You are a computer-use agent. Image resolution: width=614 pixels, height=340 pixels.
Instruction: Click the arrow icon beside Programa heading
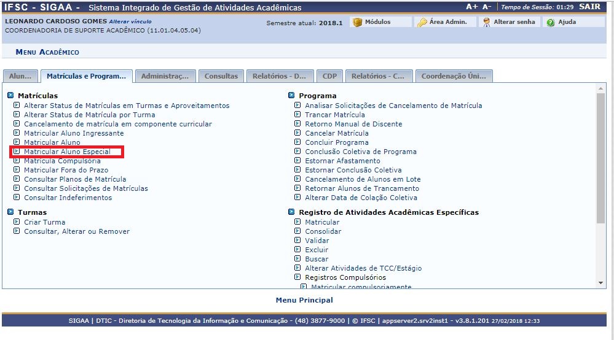[x=292, y=96]
